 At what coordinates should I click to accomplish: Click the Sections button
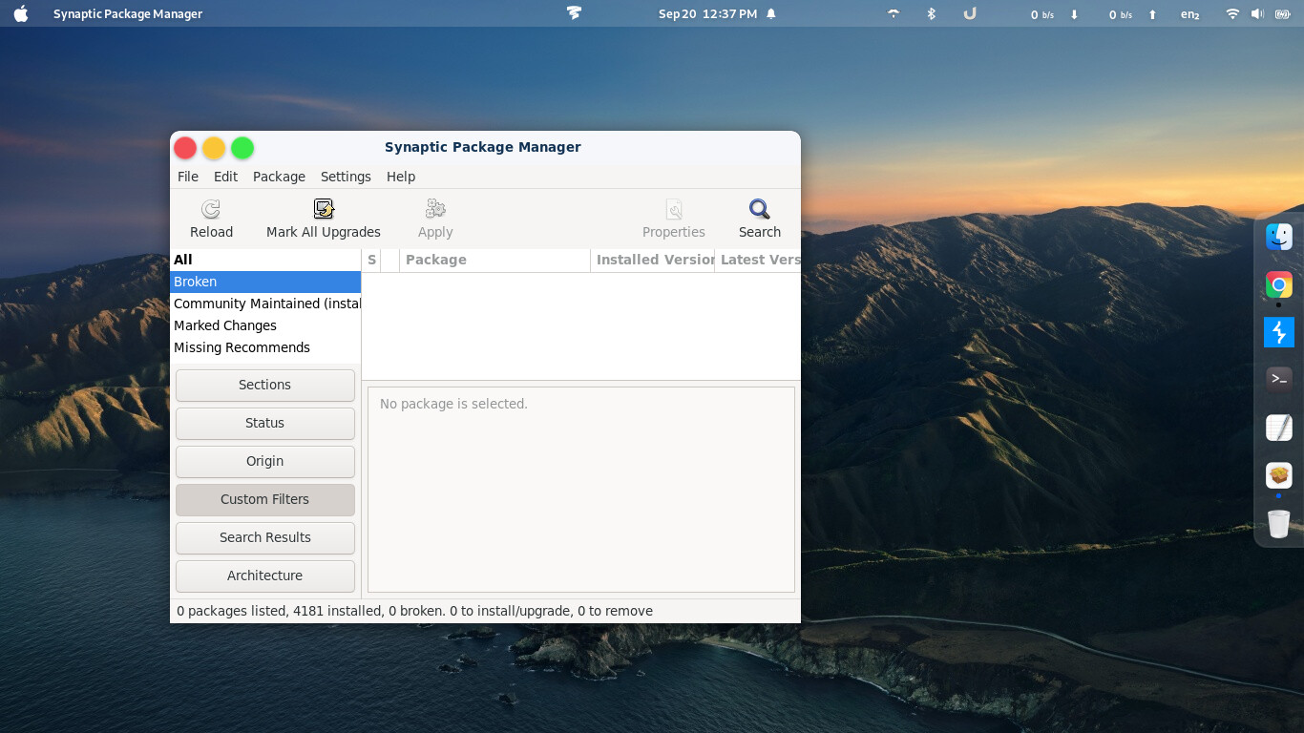point(265,385)
